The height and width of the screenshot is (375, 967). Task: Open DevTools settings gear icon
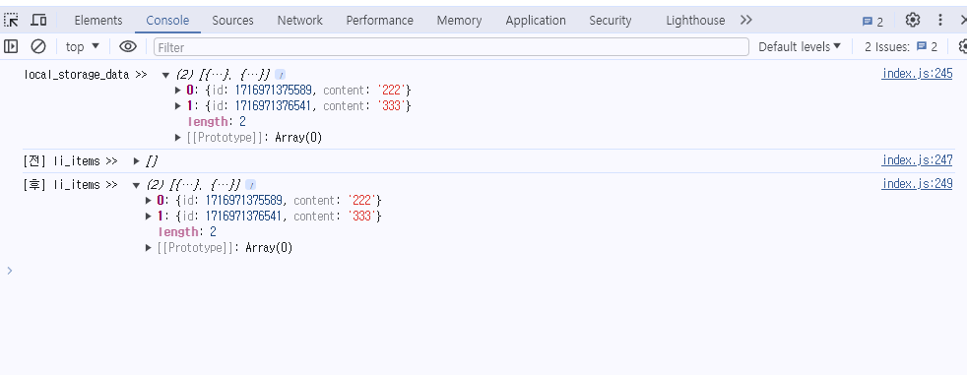coord(913,20)
